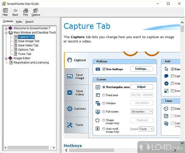Click the Rectangular area crosshair icon
The width and height of the screenshot is (185, 153).
click(x=98, y=87)
